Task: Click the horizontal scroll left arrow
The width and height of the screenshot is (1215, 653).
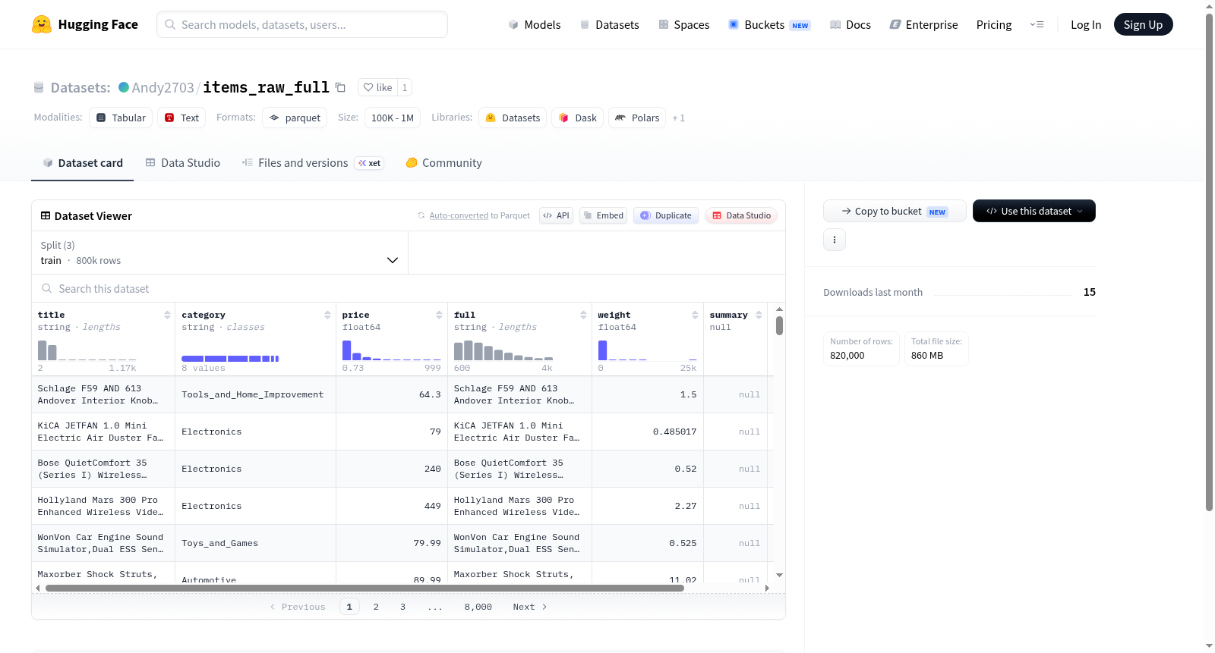Action: coord(38,588)
